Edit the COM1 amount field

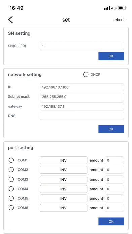114,160
